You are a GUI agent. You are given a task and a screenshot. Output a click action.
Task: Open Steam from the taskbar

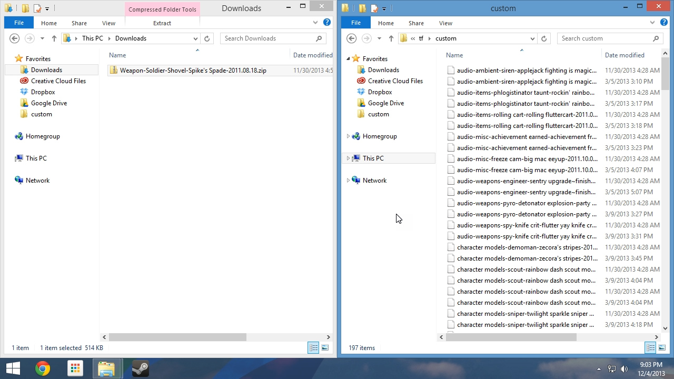point(140,368)
